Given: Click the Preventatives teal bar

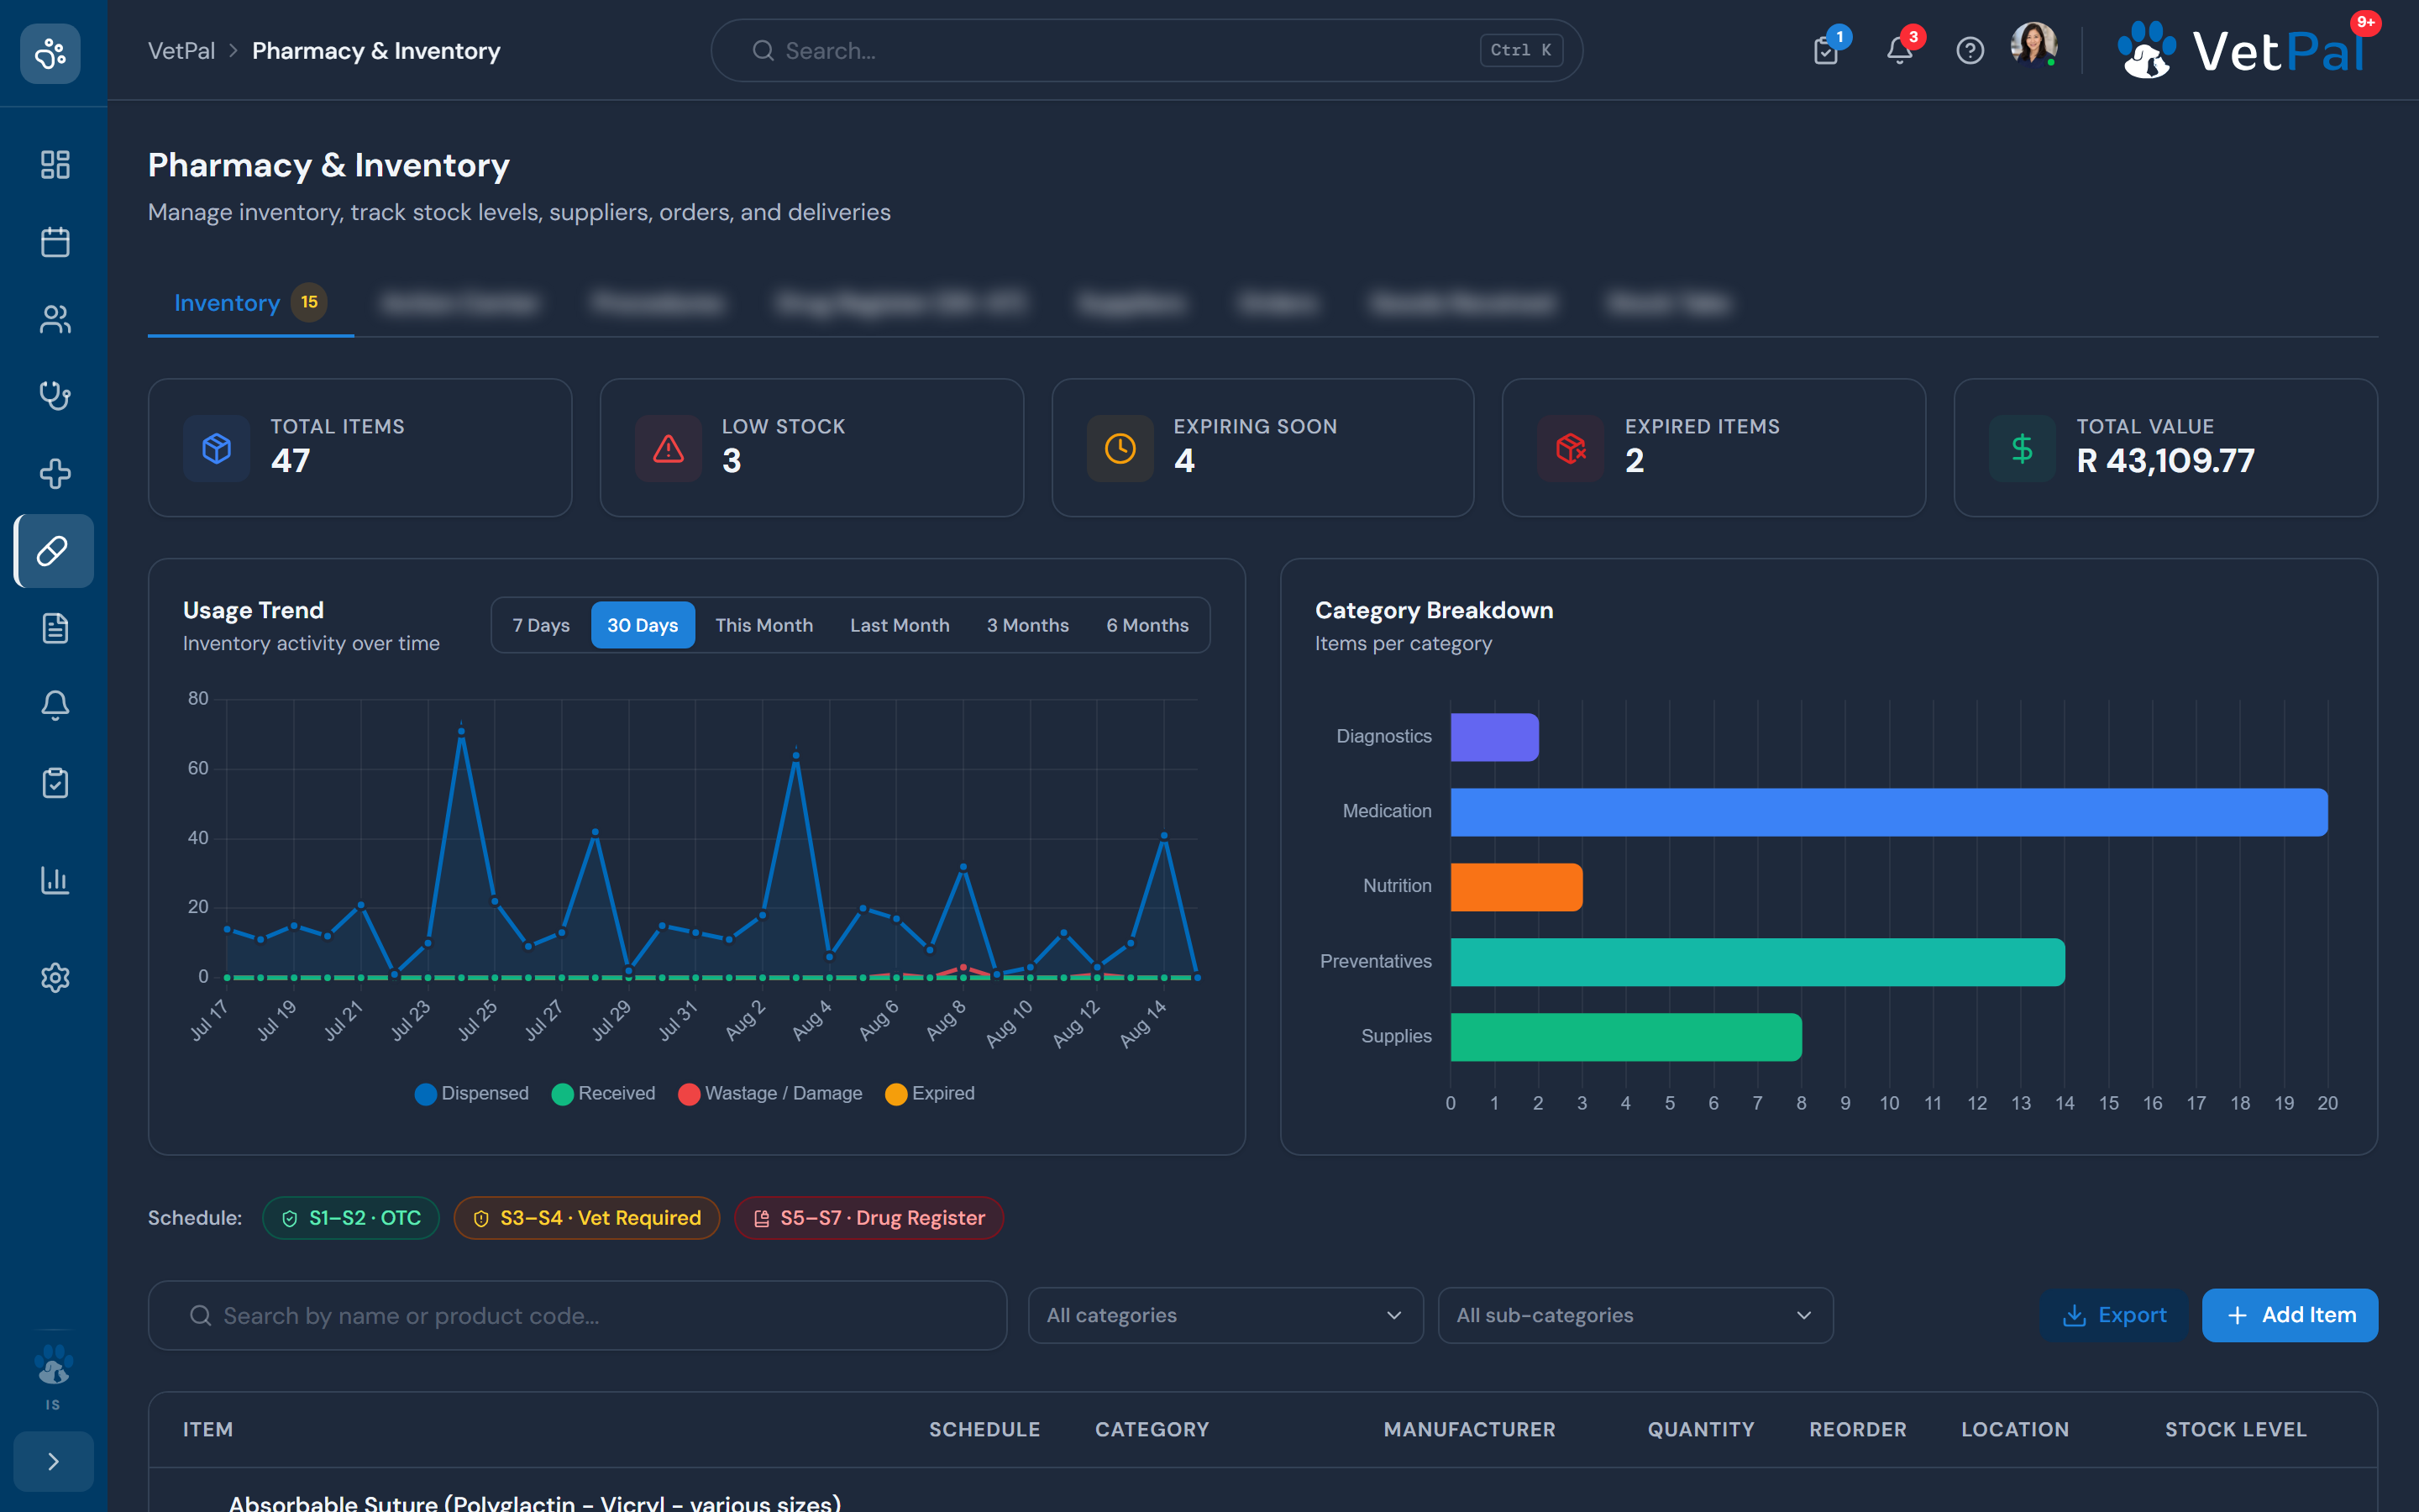Looking at the screenshot, I should pos(1757,962).
